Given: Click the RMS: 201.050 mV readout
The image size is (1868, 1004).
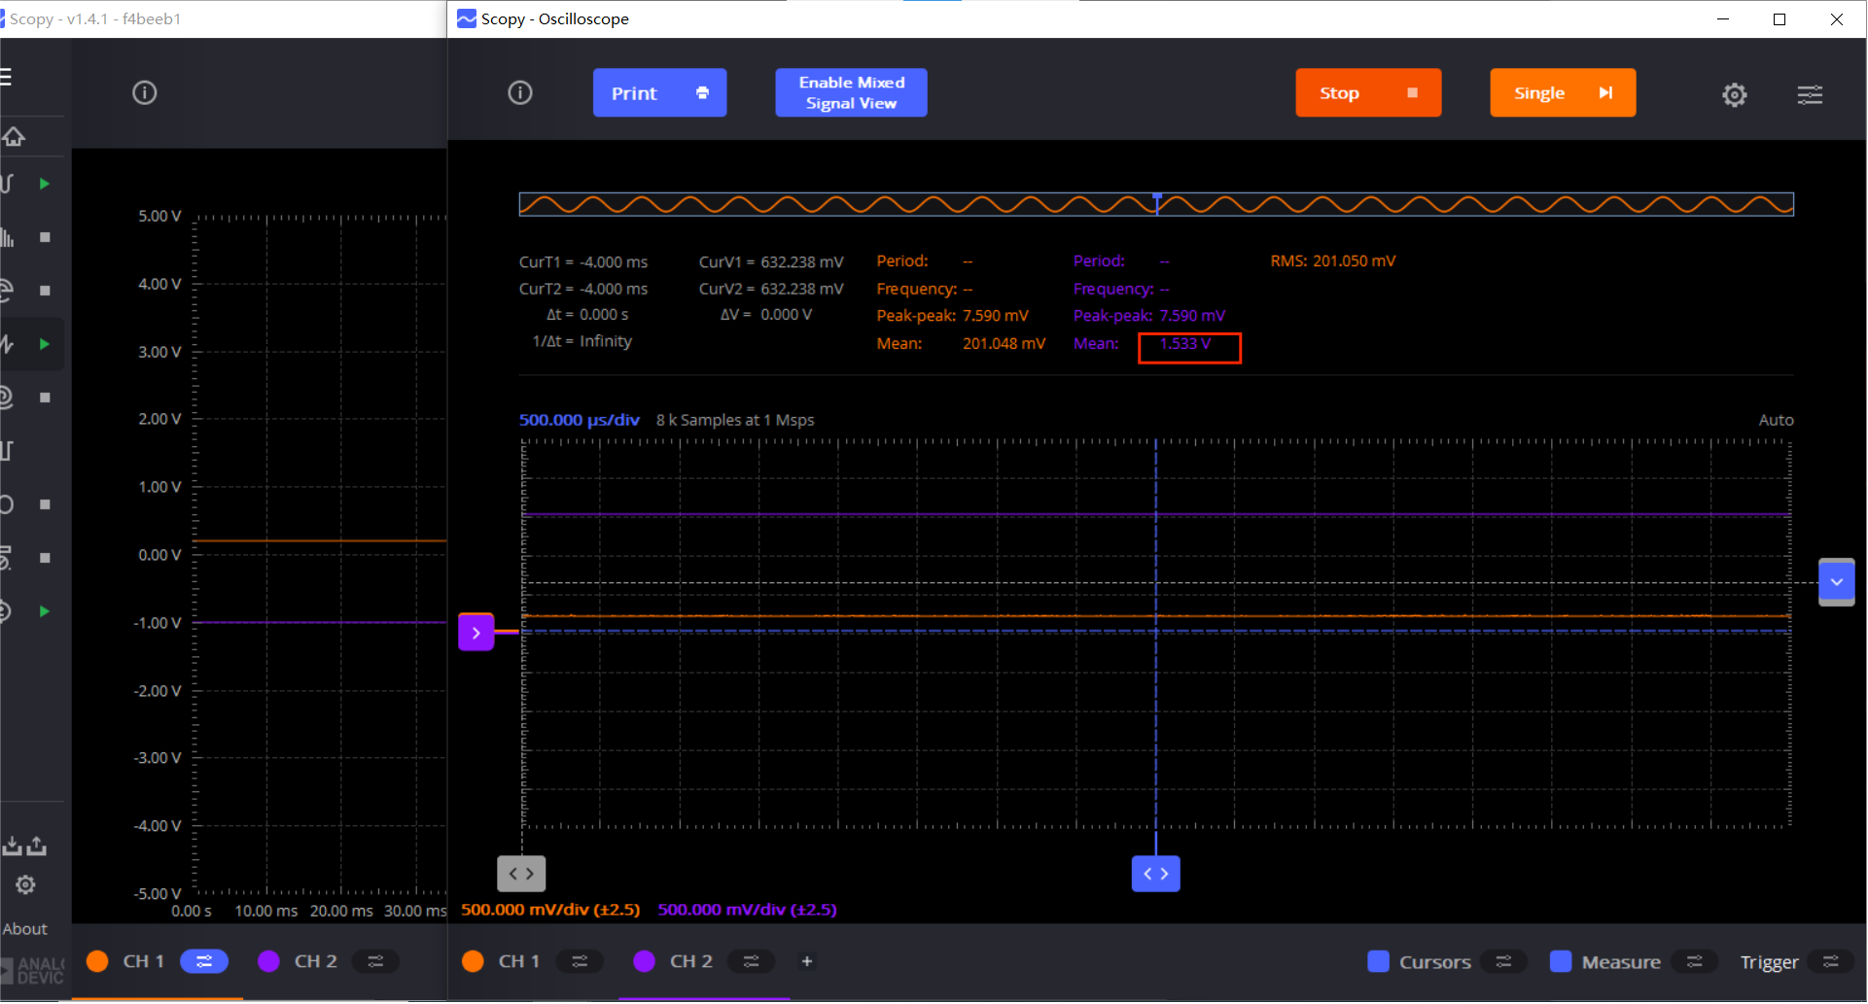Looking at the screenshot, I should tap(1333, 261).
